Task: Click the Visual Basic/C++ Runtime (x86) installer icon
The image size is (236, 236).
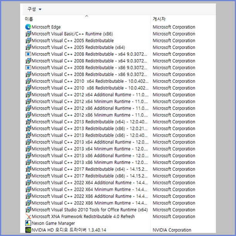Action: pyautogui.click(x=28, y=34)
